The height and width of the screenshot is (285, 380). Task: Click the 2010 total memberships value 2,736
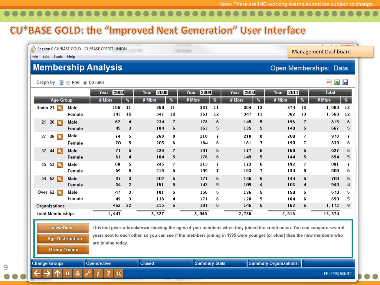[245, 214]
